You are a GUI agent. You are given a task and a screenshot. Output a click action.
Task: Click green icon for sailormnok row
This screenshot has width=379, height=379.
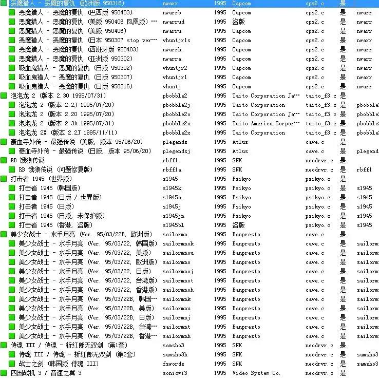click(x=12, y=243)
